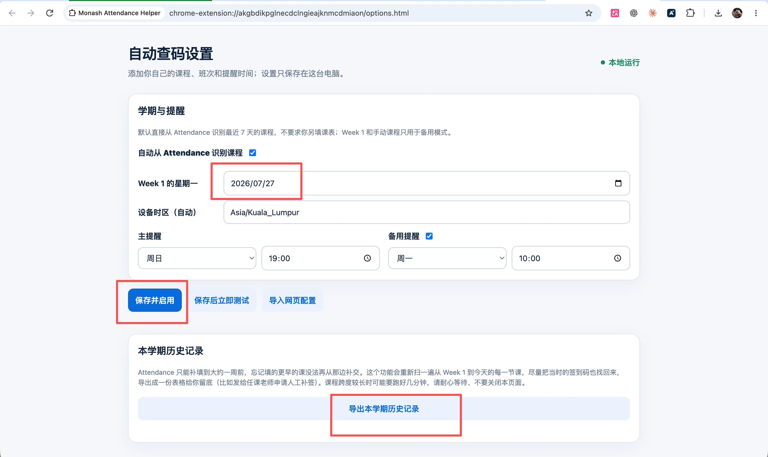Toggle 自动从 Attendance 识别课程 checkbox

[x=253, y=153]
